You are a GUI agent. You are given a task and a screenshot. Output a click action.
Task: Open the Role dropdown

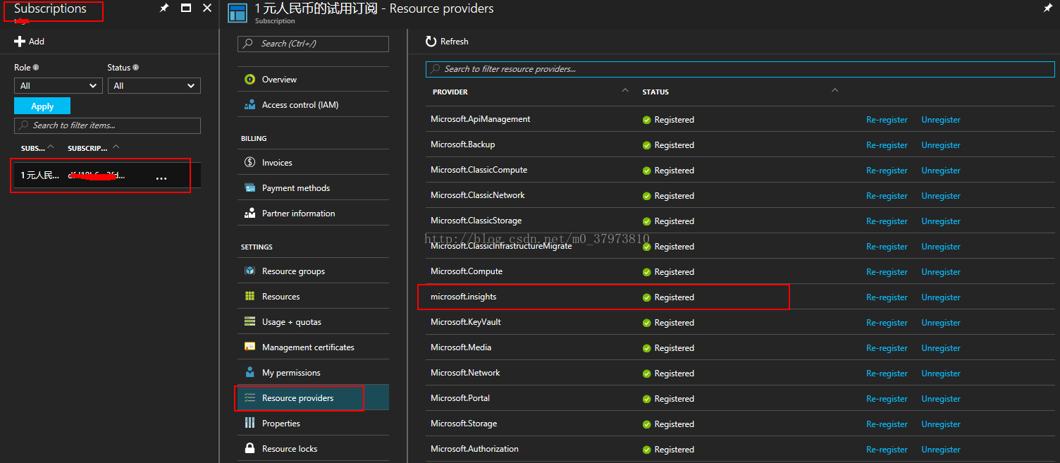(58, 85)
